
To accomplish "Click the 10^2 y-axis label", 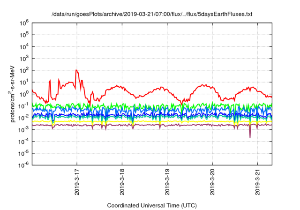I will point(24,70).
